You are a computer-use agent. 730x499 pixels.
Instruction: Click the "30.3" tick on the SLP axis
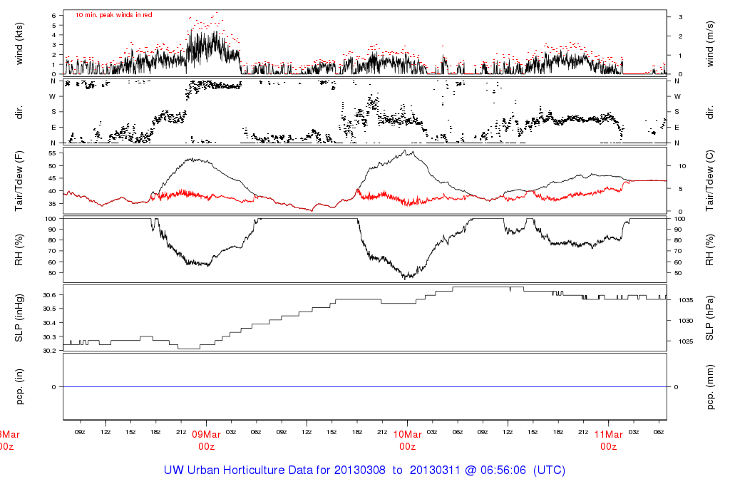coord(49,337)
